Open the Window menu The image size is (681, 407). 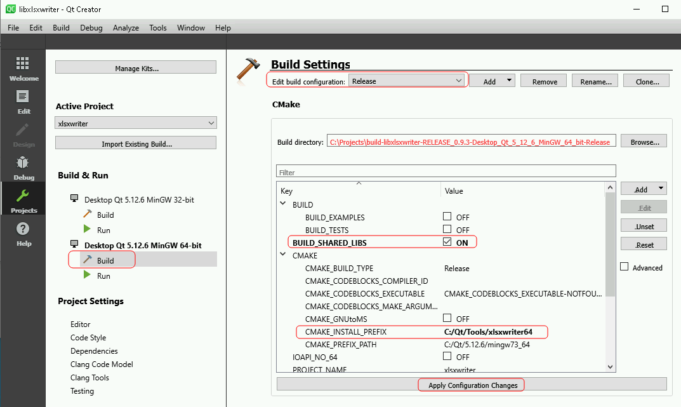point(191,28)
